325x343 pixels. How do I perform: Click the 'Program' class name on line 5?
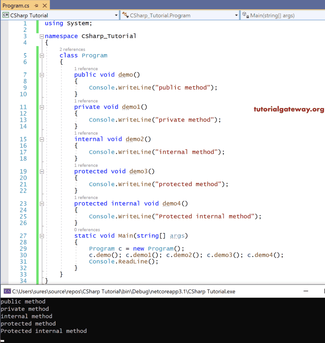pyautogui.click(x=94, y=56)
